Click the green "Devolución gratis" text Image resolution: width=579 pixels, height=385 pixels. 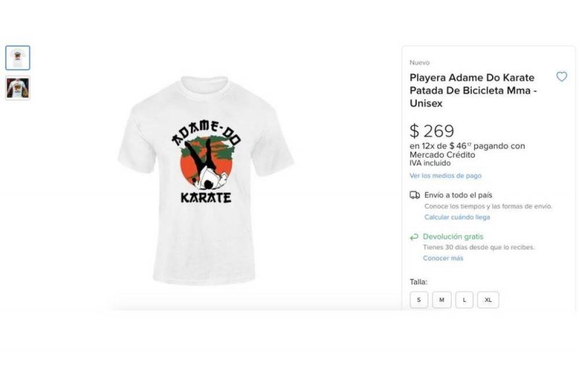pyautogui.click(x=453, y=237)
